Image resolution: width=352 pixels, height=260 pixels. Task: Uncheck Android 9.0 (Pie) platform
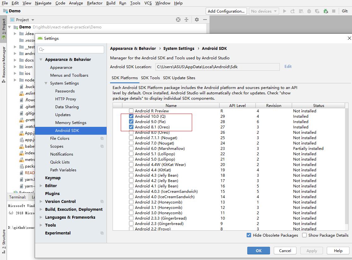point(132,121)
